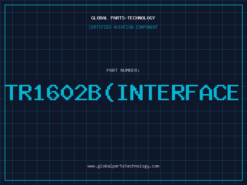Click the TR1602B(INTERFACE part number text
Image resolution: width=247 pixels, height=185 pixels.
tap(122, 92)
